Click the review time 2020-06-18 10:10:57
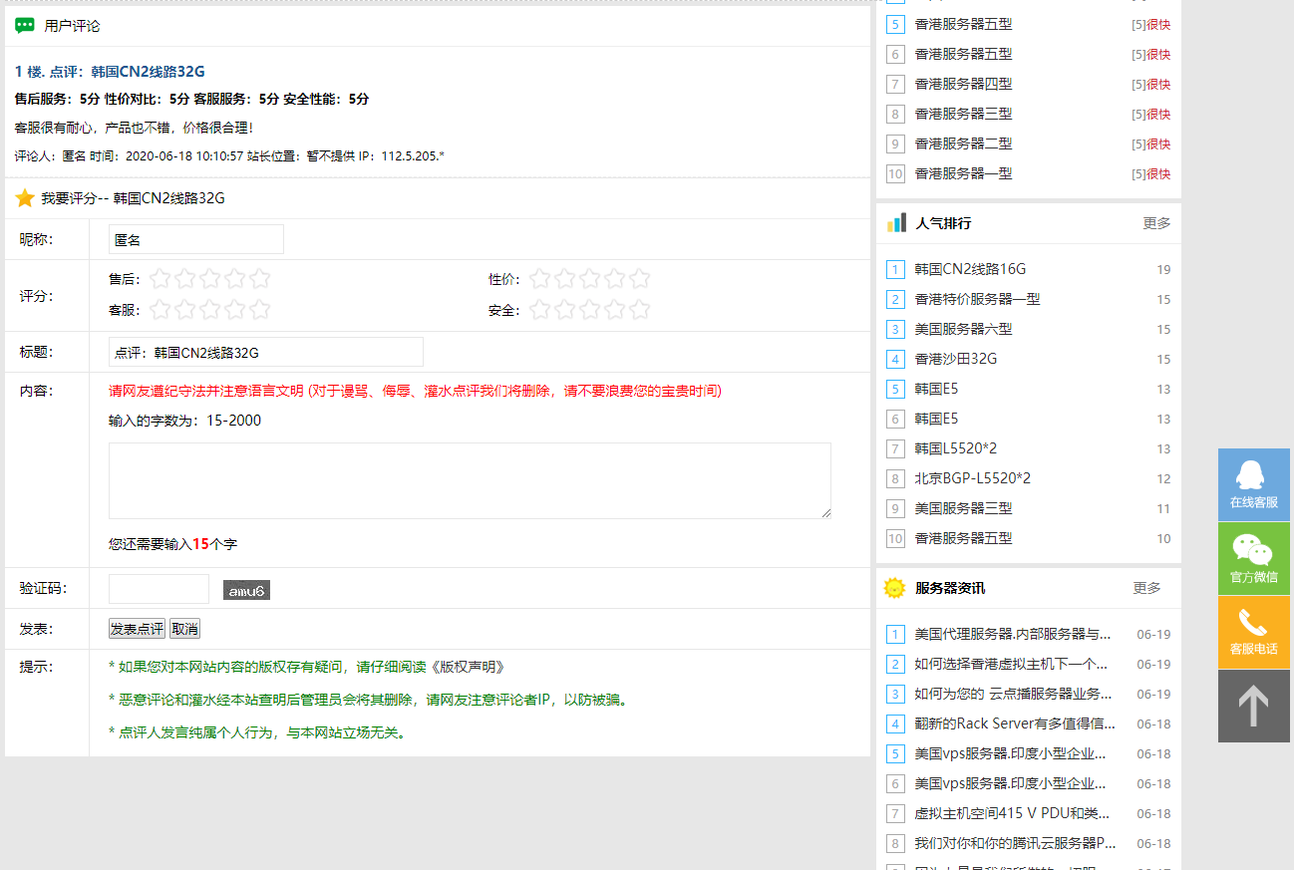Image resolution: width=1294 pixels, height=870 pixels. pyautogui.click(x=185, y=156)
